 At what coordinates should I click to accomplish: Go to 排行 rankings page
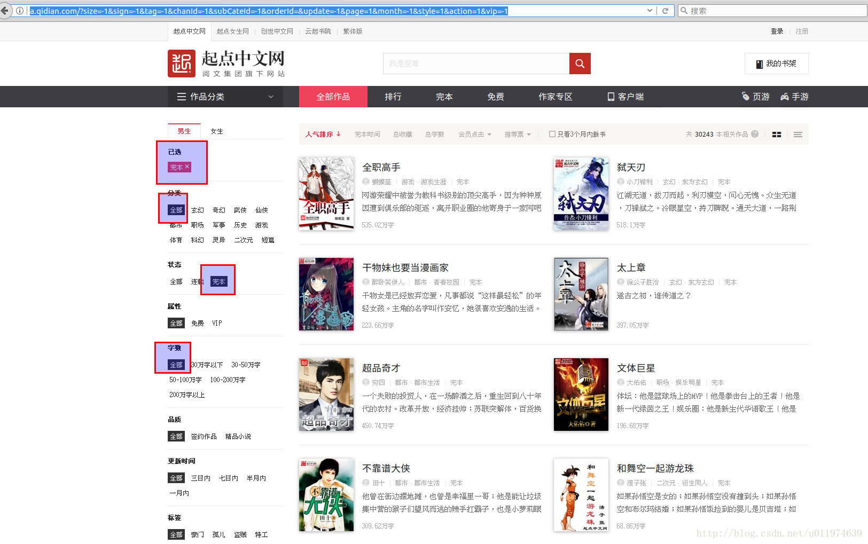393,97
